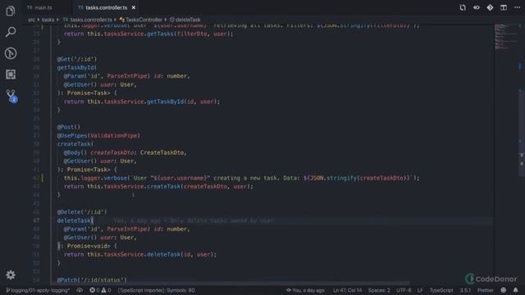This screenshot has width=525, height=295.
Task: Click the 'You, a day ago' blame status
Action: pyautogui.click(x=305, y=290)
